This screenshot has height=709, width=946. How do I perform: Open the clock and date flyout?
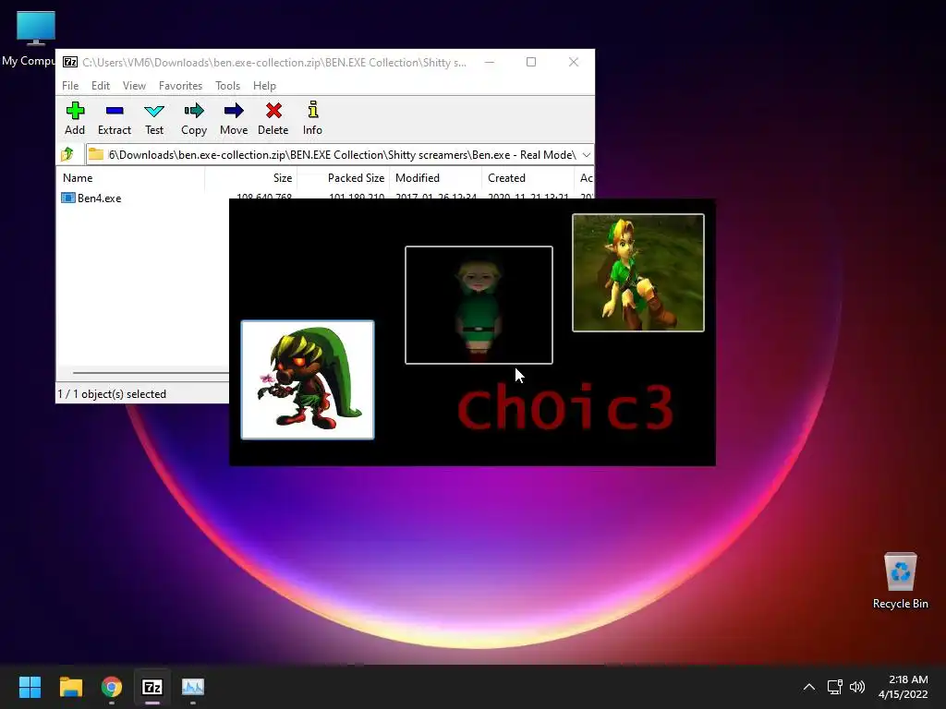904,687
